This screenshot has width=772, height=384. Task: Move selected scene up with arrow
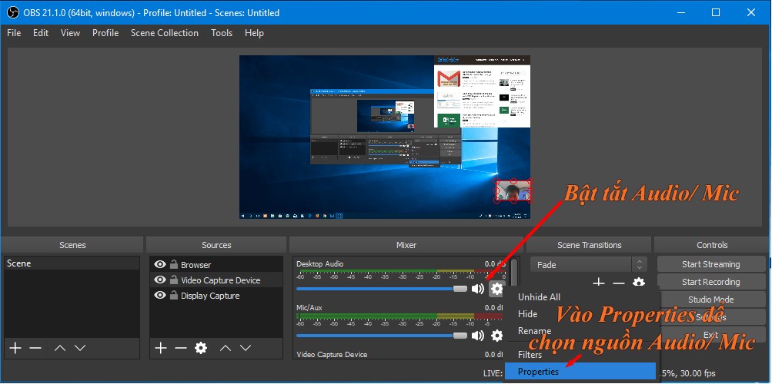tap(60, 348)
